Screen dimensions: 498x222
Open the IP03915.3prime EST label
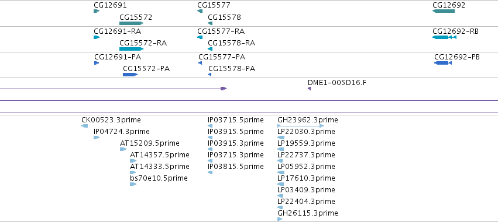236,143
